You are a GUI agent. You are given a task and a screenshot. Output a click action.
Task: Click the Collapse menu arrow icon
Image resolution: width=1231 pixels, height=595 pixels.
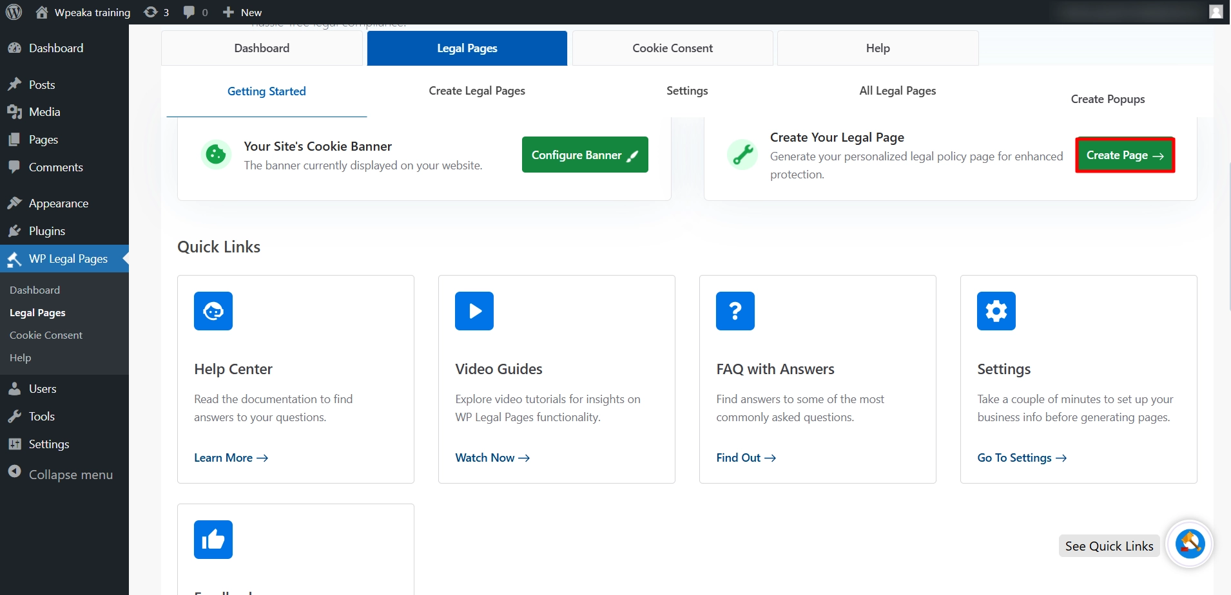click(x=14, y=472)
